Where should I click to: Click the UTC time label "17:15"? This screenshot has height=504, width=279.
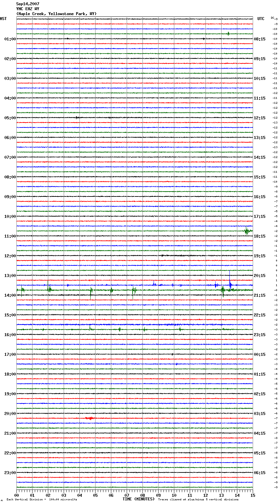pyautogui.click(x=260, y=217)
